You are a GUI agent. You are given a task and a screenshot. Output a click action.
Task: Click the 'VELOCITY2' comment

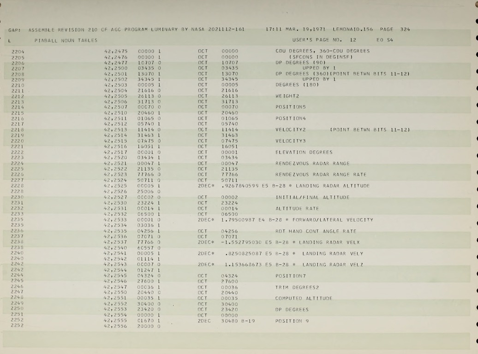291,130
